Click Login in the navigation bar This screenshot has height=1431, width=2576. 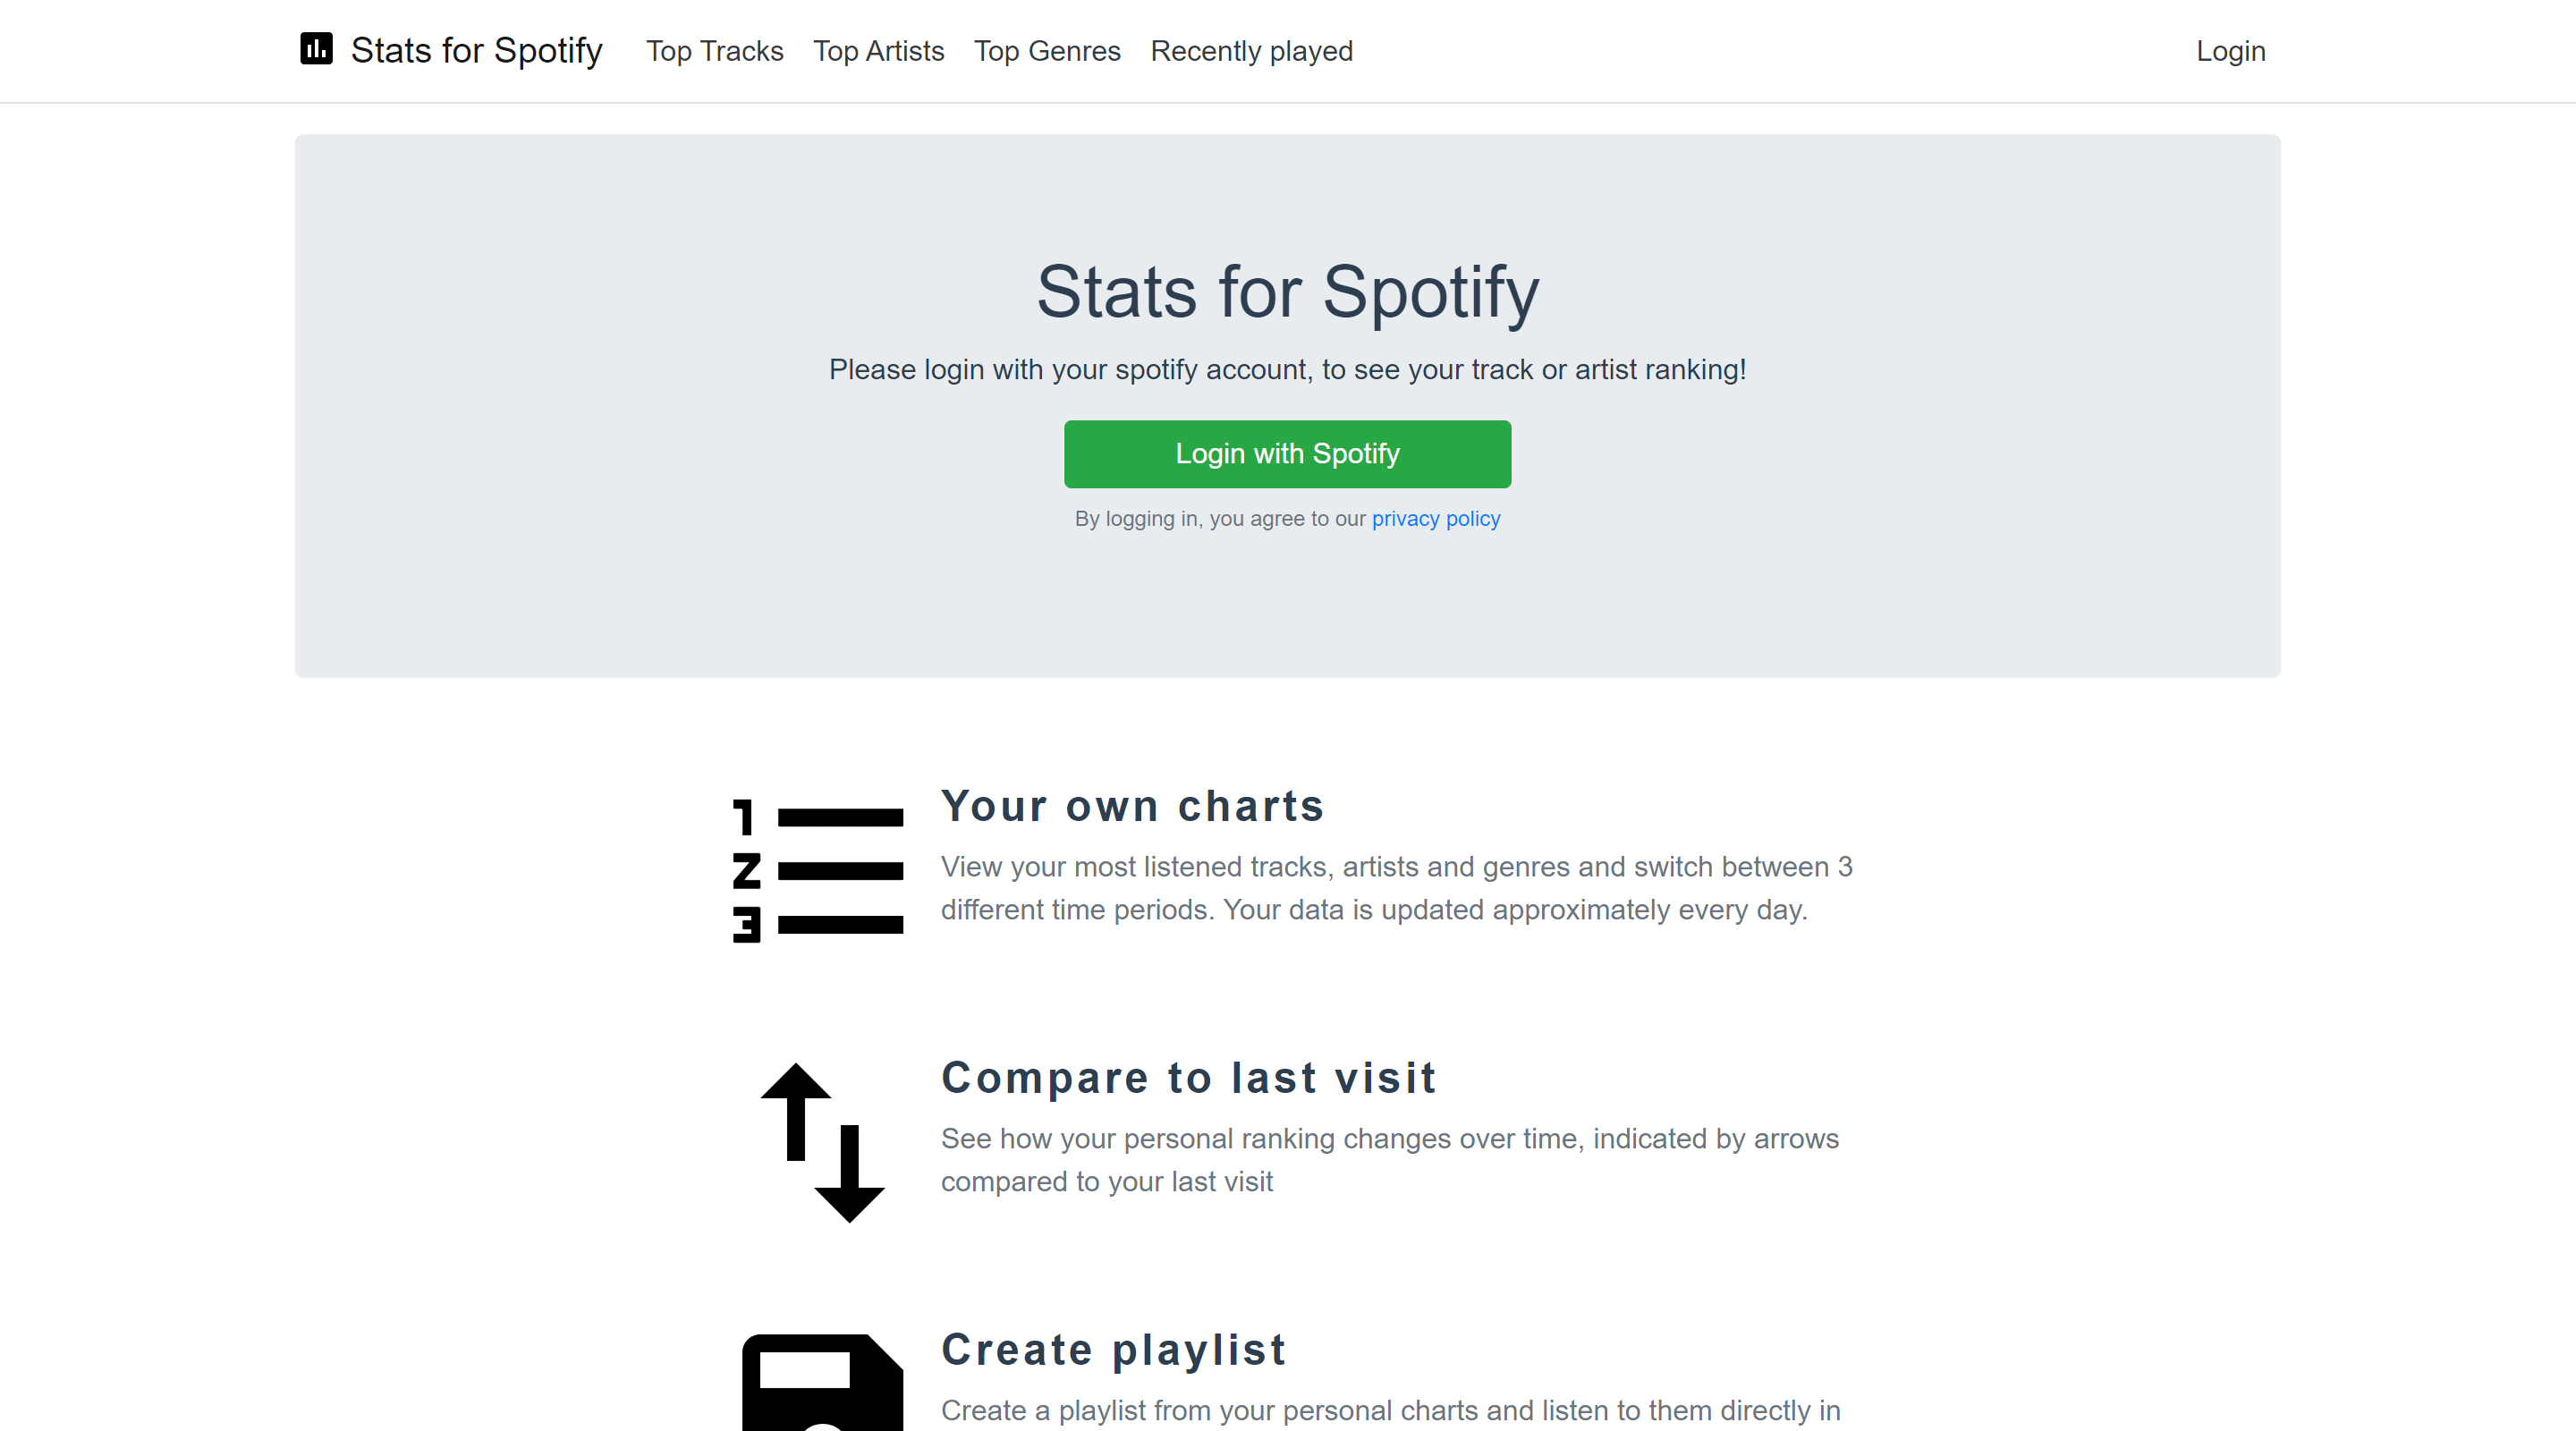2230,51
